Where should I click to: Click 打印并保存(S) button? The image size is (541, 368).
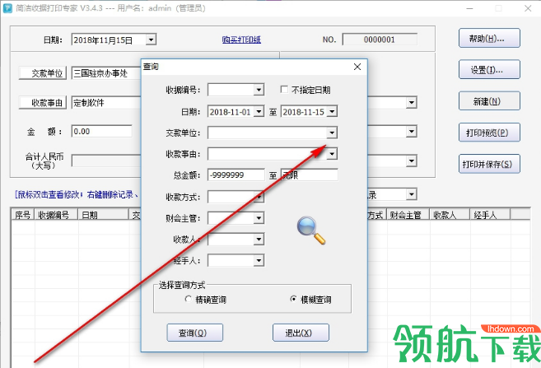point(489,164)
